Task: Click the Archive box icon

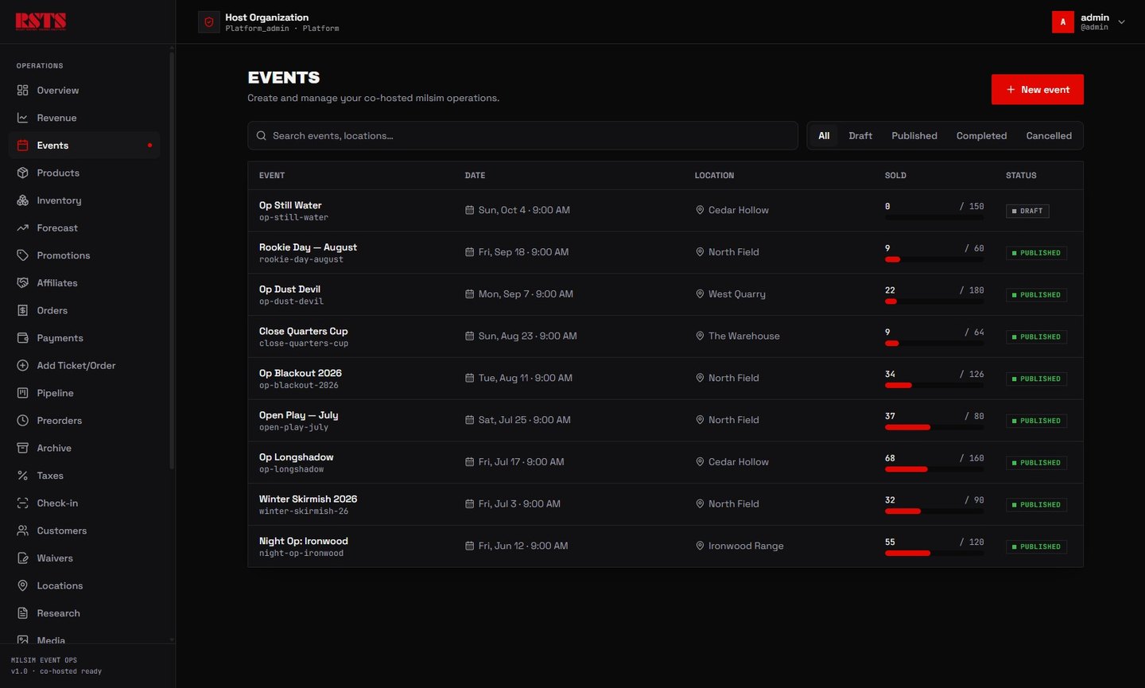Action: 22,448
